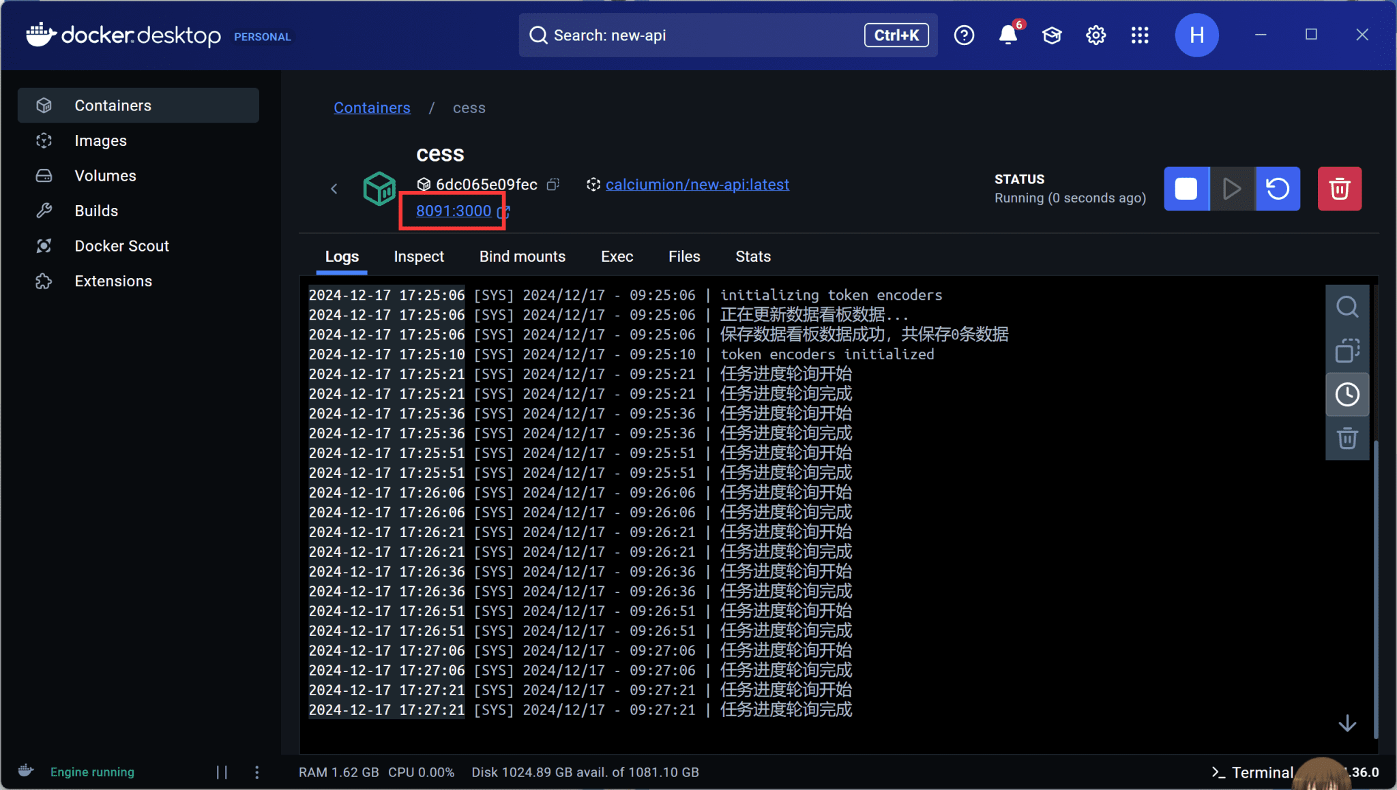Switch to the Exec tab
The width and height of the screenshot is (1397, 790).
[x=617, y=256]
